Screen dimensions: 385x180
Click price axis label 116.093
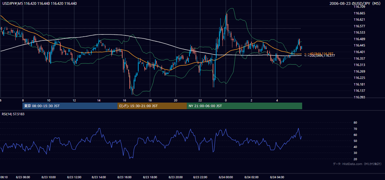click(359, 97)
